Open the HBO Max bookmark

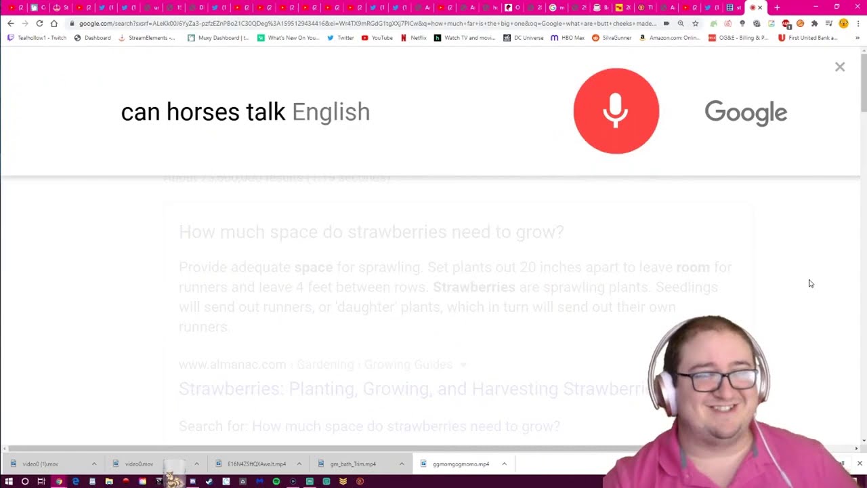[568, 38]
